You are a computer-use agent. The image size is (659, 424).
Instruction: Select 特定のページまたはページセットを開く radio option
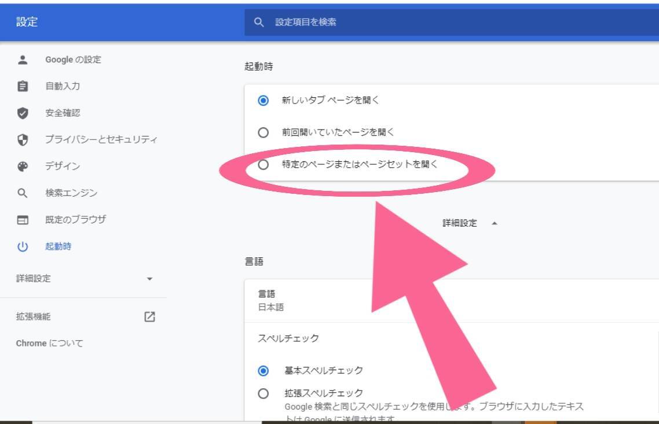263,164
